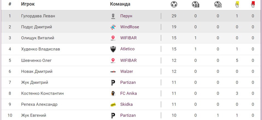Click the Walzer team logo

(x=113, y=71)
